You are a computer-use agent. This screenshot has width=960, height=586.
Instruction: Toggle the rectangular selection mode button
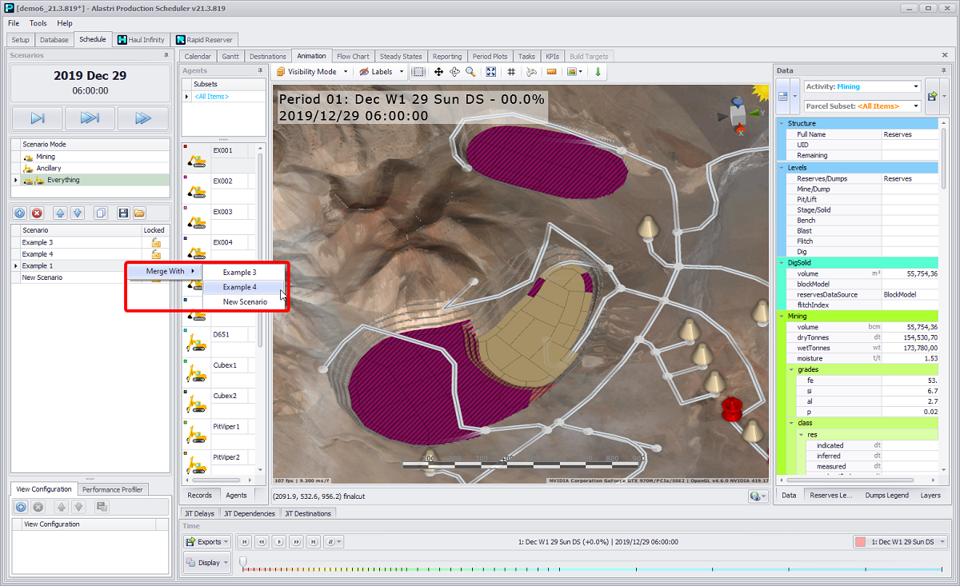pos(418,72)
